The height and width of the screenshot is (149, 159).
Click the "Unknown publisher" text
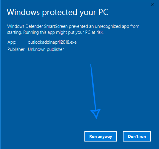46,49
